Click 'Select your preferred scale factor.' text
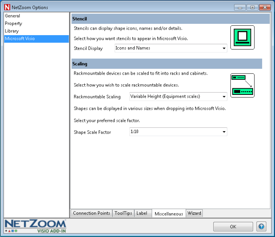 click(107, 121)
